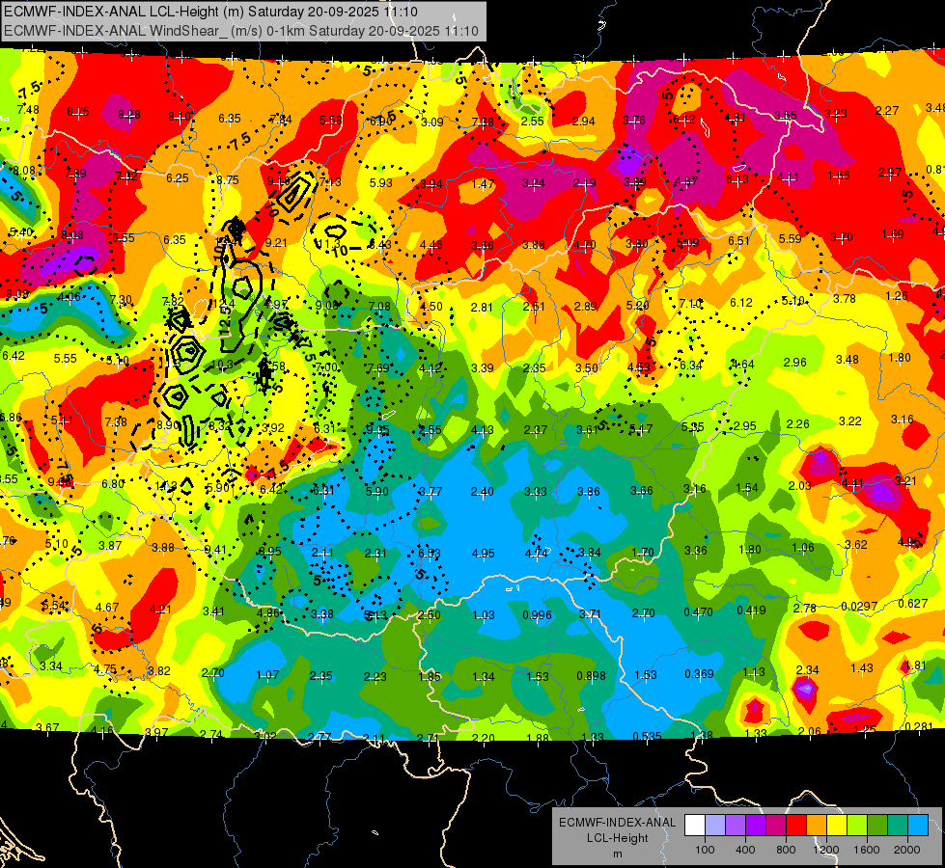
Task: Click the grid value '3.22'
Action: pyautogui.click(x=849, y=421)
